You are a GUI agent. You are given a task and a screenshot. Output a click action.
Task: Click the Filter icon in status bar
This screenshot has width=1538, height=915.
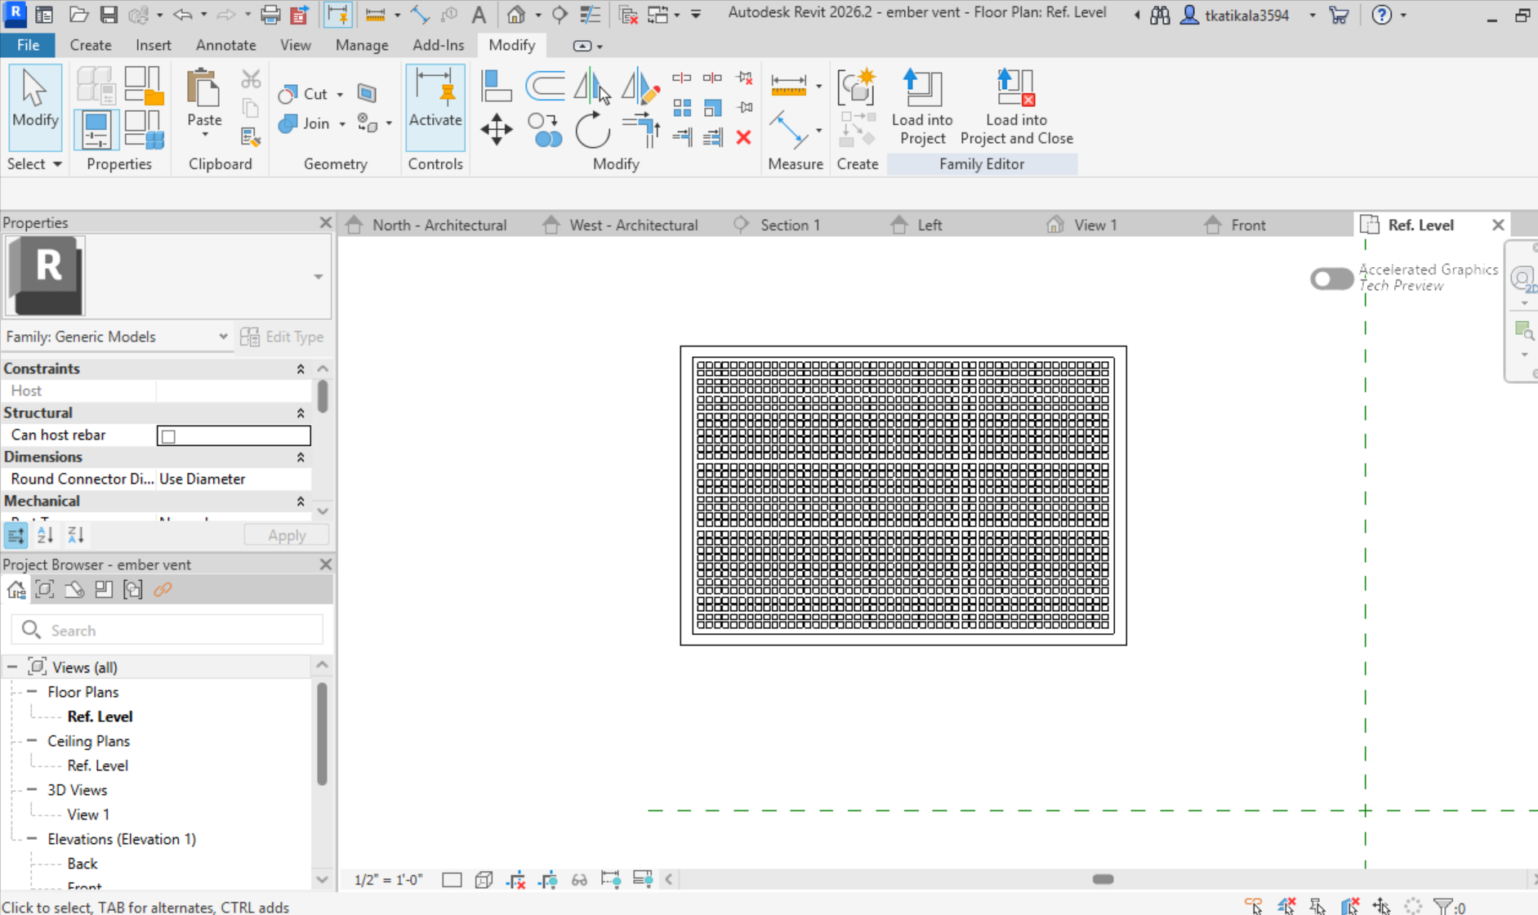tap(1443, 906)
